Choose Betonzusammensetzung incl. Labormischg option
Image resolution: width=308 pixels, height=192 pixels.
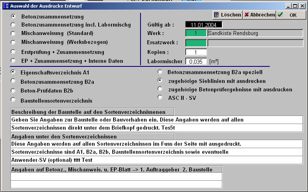click(13, 25)
